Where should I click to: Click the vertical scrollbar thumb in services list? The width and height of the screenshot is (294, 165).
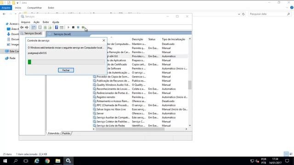[190, 85]
